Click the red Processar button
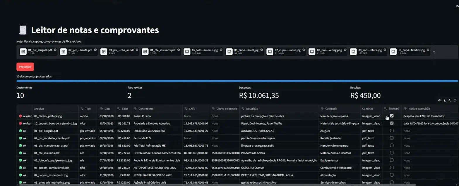 click(25, 67)
